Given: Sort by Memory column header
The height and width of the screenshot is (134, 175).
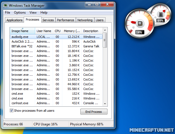Looking at the screenshot, I should (72, 31).
